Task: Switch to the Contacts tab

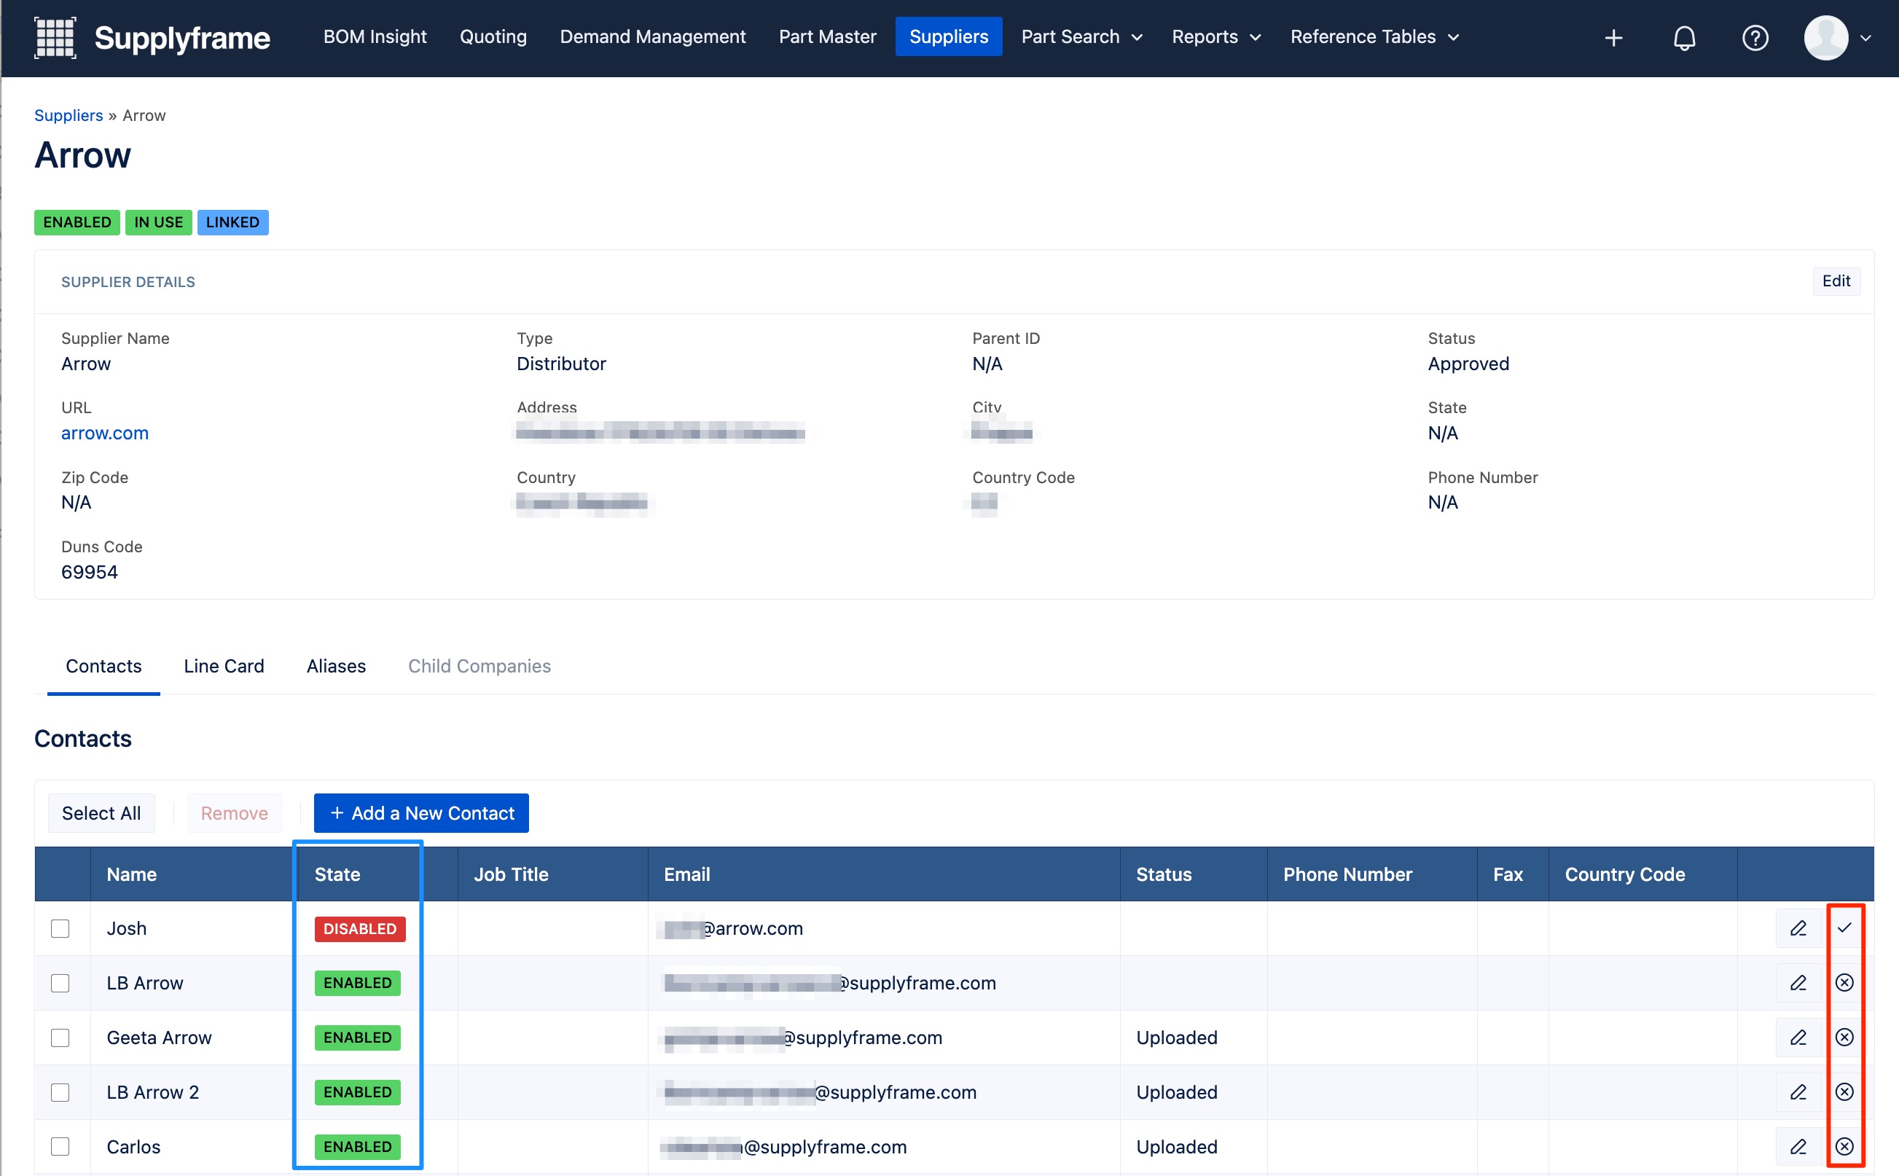Action: click(x=103, y=666)
